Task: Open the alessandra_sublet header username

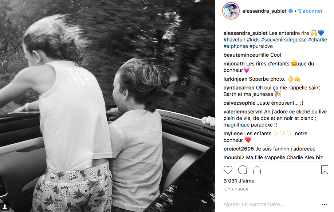Action: [x=264, y=11]
